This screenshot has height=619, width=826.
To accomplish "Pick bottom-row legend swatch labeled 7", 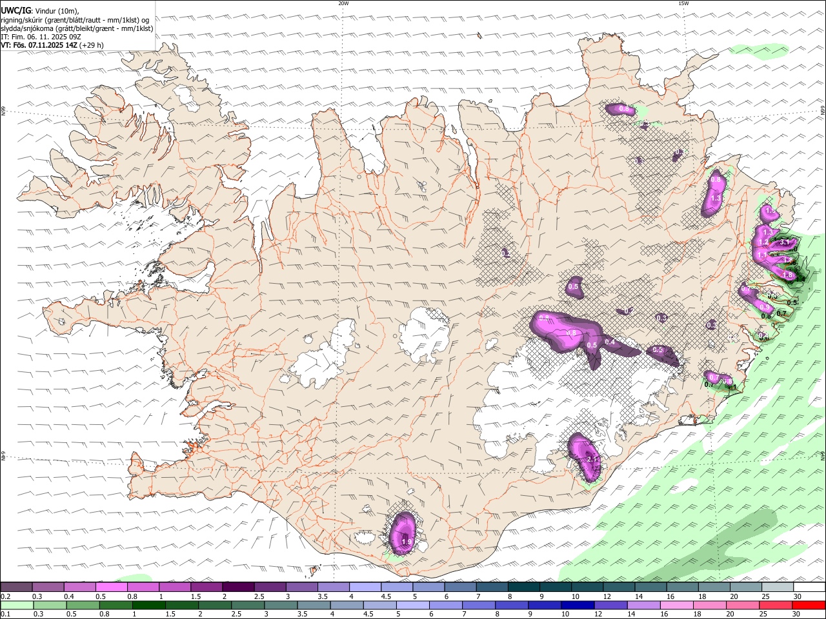I will 478,605.
